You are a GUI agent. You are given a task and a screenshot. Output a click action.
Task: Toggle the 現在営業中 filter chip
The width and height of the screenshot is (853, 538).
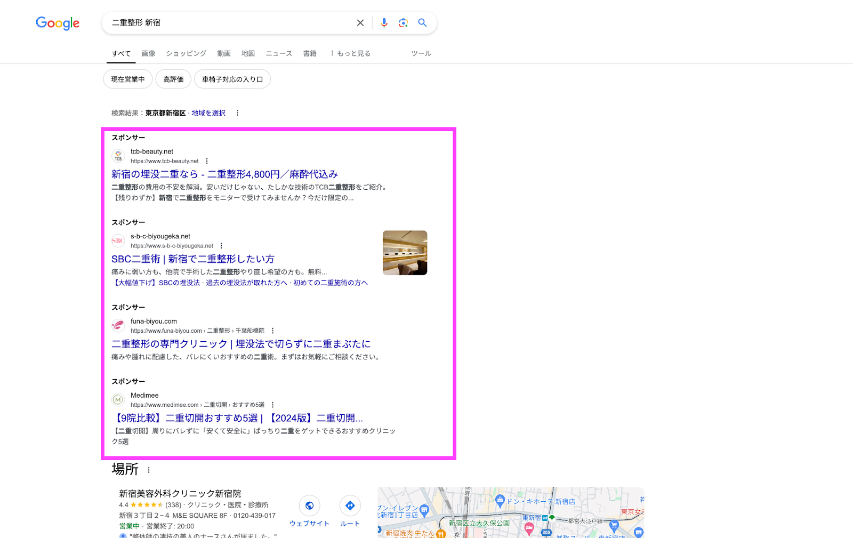pos(128,79)
